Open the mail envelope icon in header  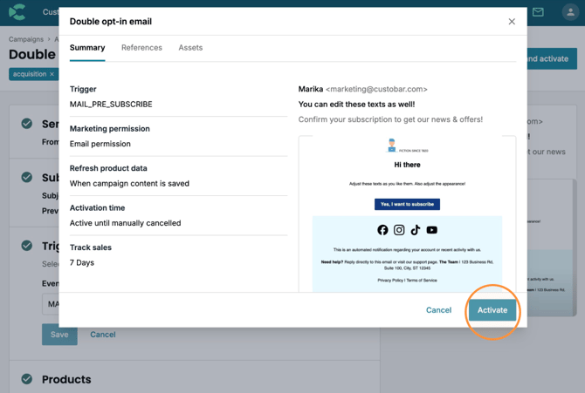[x=538, y=12]
